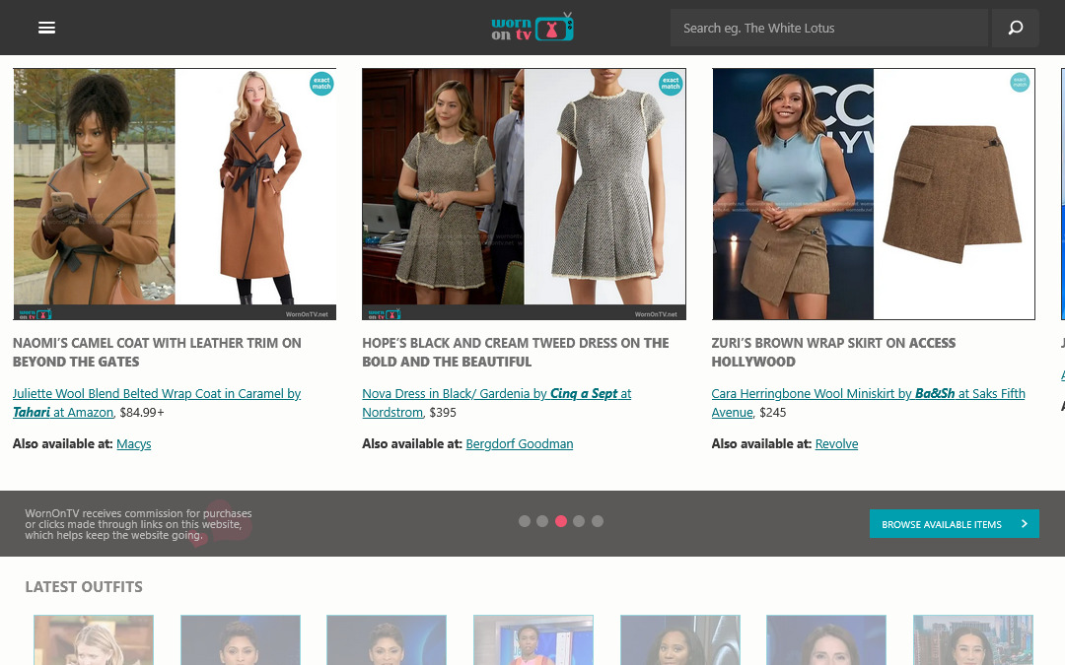The height and width of the screenshot is (665, 1065).
Task: Select the active third carousel dot
Action: coord(561,521)
